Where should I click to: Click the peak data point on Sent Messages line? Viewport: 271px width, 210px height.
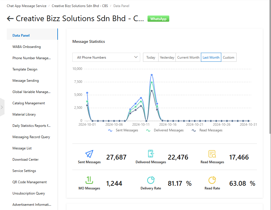(152, 75)
